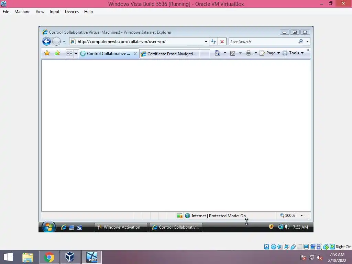Select Control Collaborativ... taskbar button
The height and width of the screenshot is (264, 352).
click(176, 227)
